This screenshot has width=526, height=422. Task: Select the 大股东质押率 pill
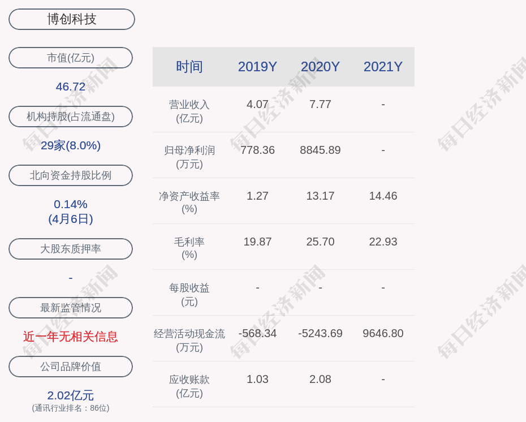tap(71, 248)
